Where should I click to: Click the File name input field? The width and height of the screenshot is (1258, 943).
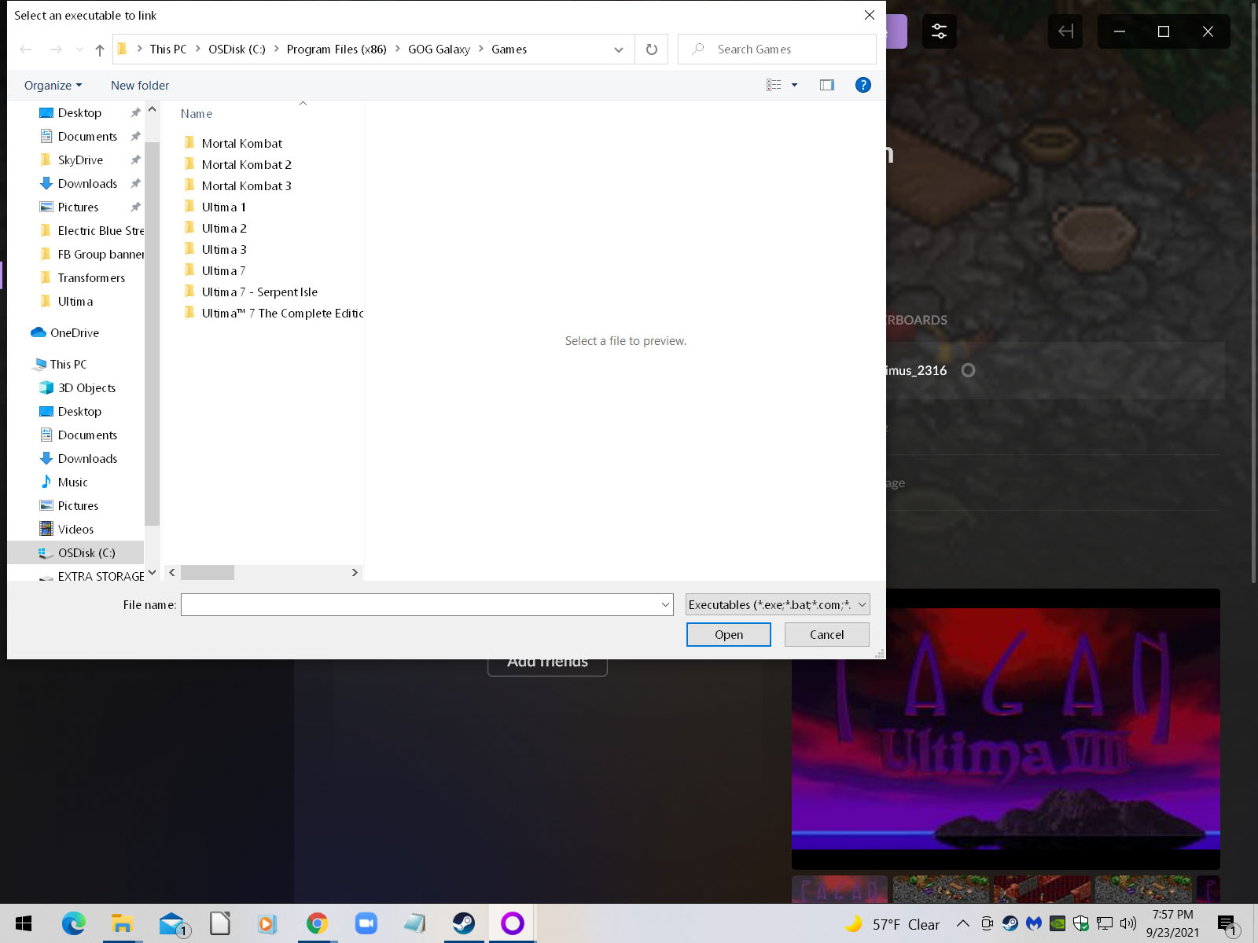(421, 604)
